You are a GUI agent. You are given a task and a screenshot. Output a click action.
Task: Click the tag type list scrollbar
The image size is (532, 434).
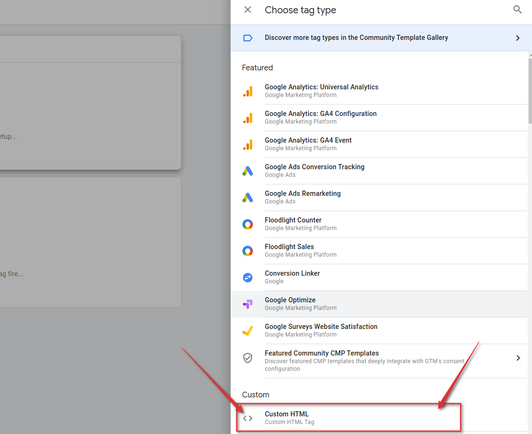(530, 91)
